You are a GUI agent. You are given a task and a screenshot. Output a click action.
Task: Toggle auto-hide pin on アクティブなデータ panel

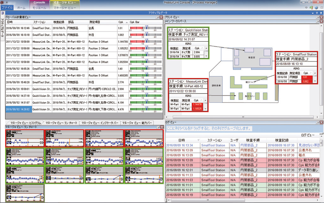[317, 13]
